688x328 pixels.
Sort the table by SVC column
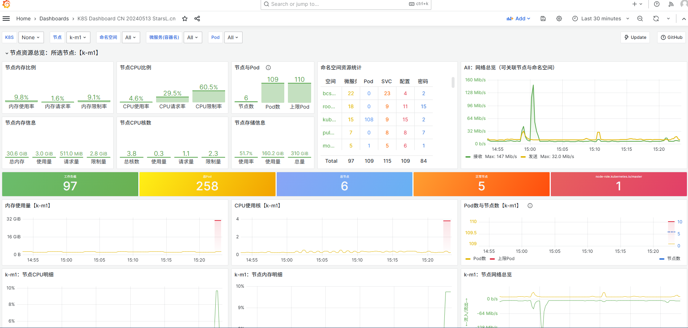(387, 81)
